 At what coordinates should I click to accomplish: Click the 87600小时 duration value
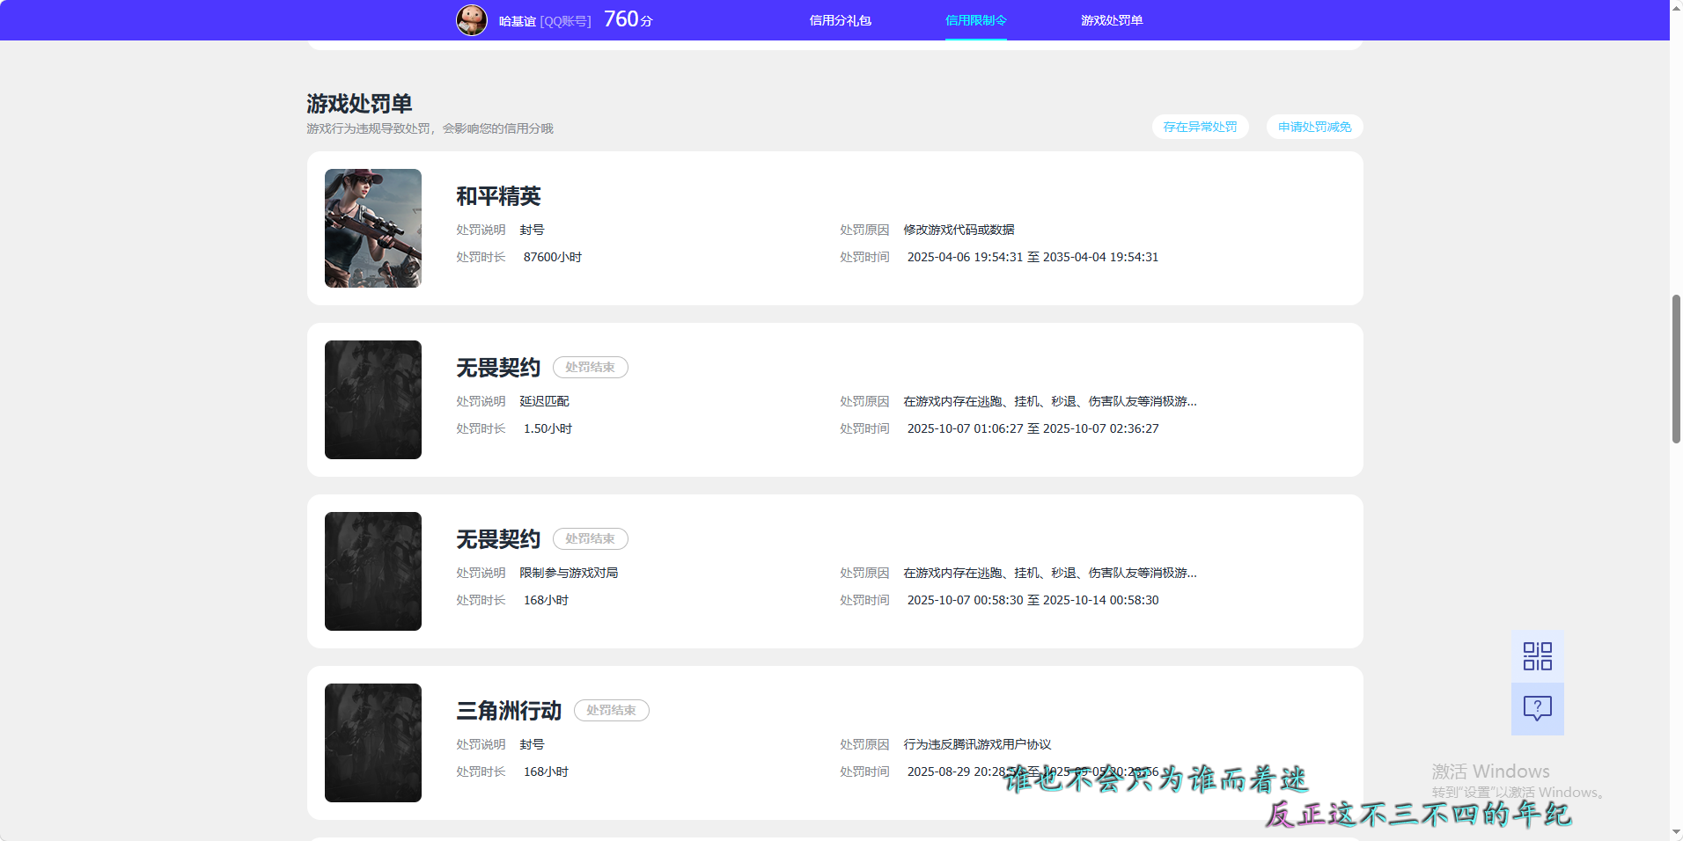point(553,257)
